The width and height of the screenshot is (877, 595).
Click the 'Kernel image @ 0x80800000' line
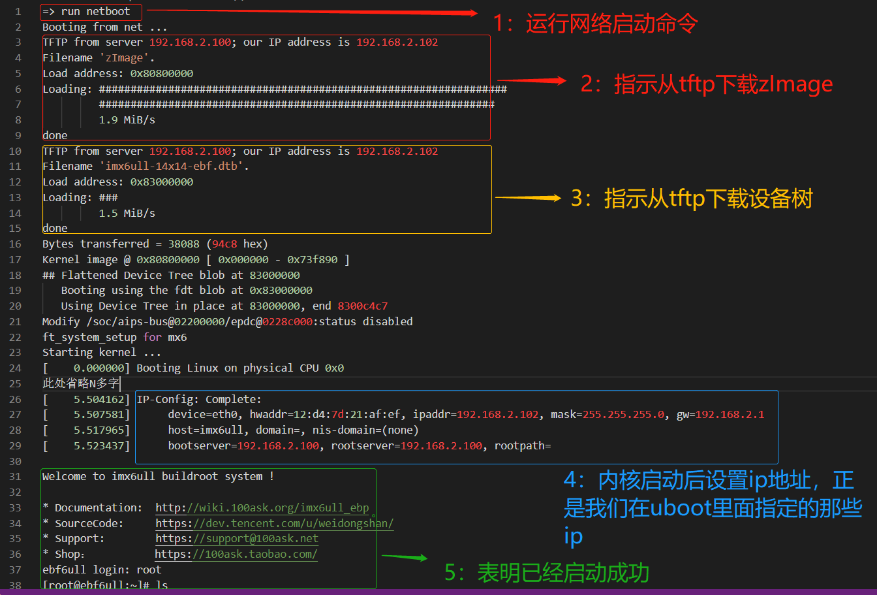tap(196, 259)
